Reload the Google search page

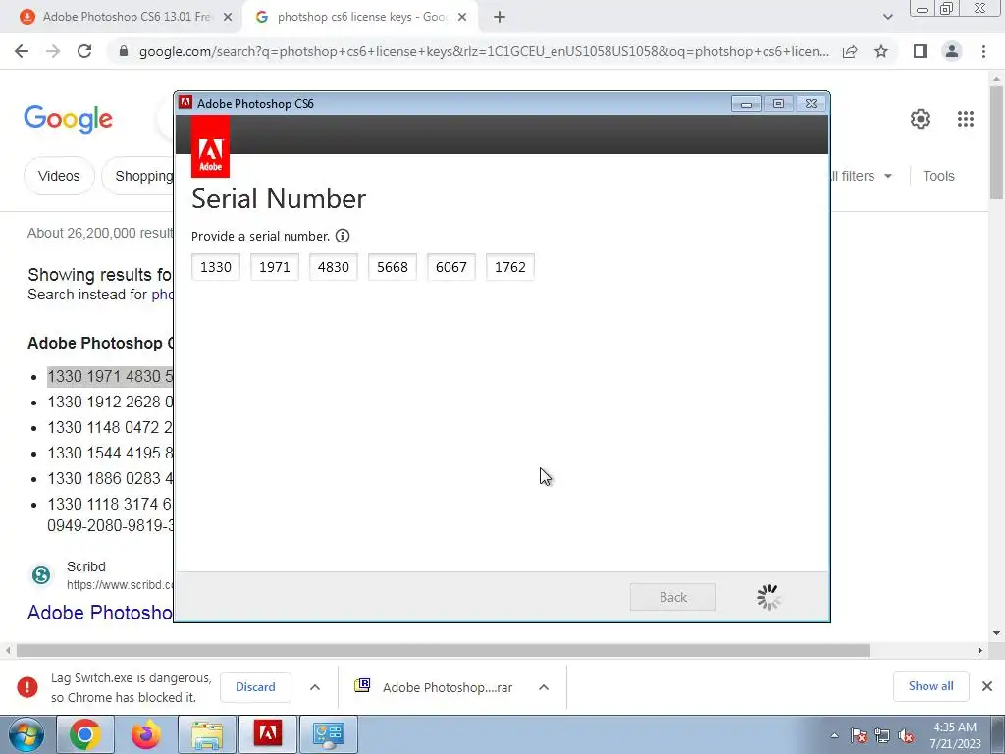pyautogui.click(x=84, y=51)
